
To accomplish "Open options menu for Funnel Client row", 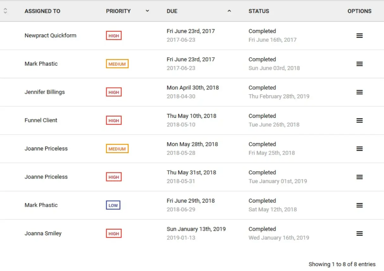I will [x=359, y=121].
